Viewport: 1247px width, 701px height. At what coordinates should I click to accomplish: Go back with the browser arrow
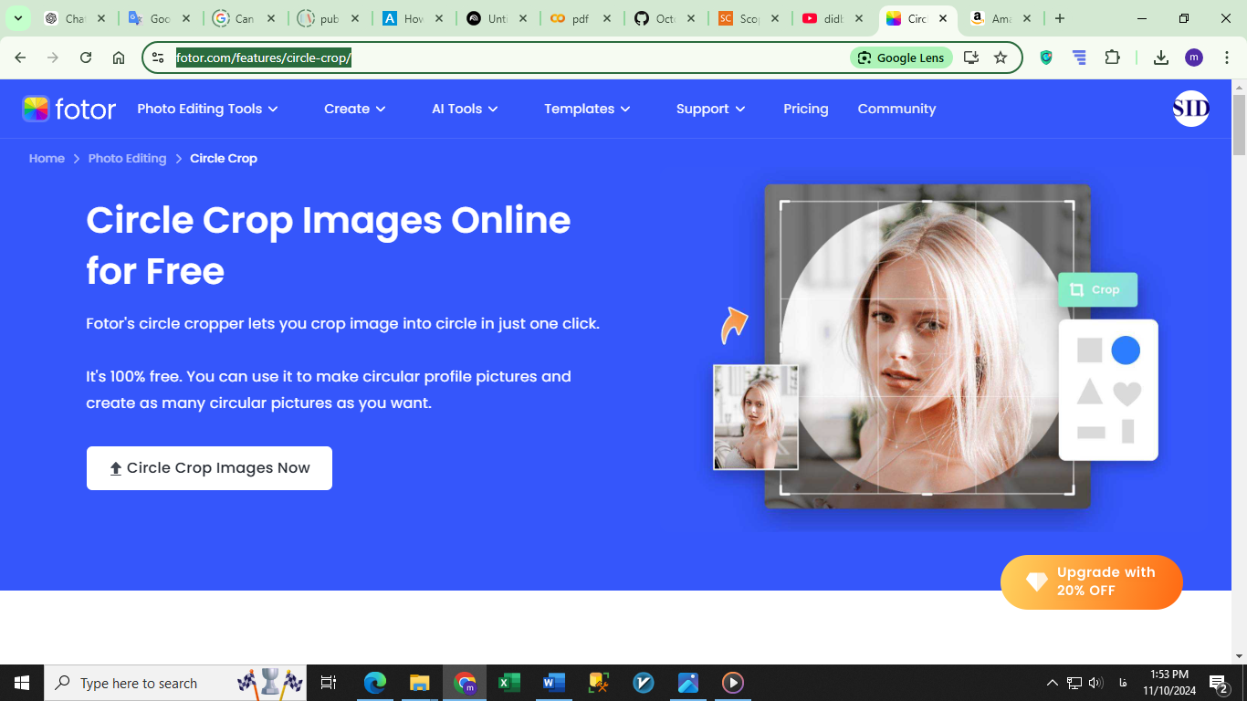click(20, 58)
